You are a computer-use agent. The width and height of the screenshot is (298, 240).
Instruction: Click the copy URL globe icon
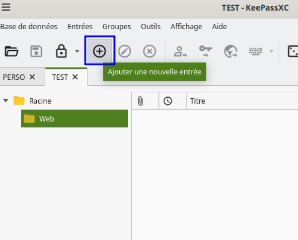coord(230,51)
